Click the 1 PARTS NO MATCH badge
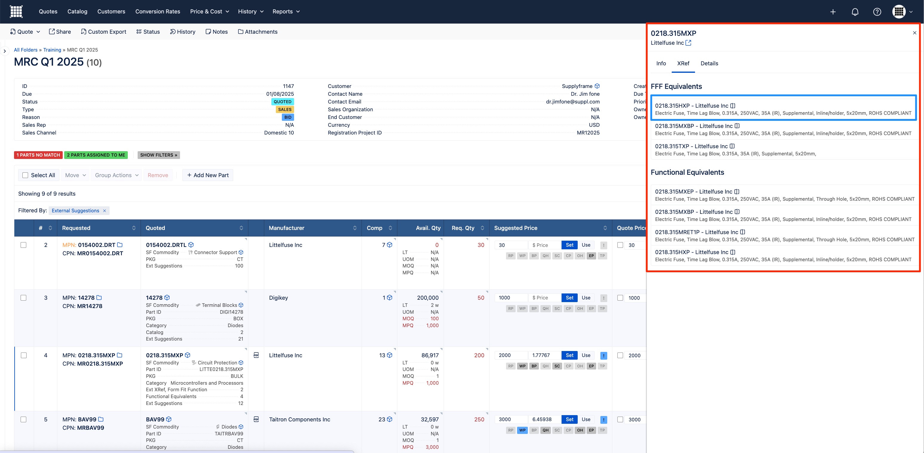Viewport: 924px width, 453px height. [39, 155]
